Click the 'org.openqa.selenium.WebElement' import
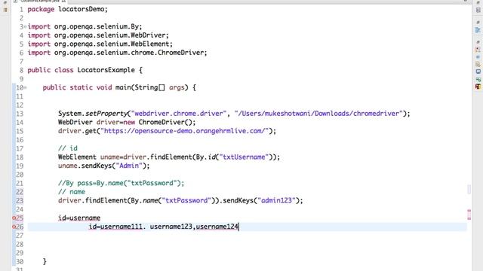Viewport: 483px width, 271px height. (x=113, y=44)
